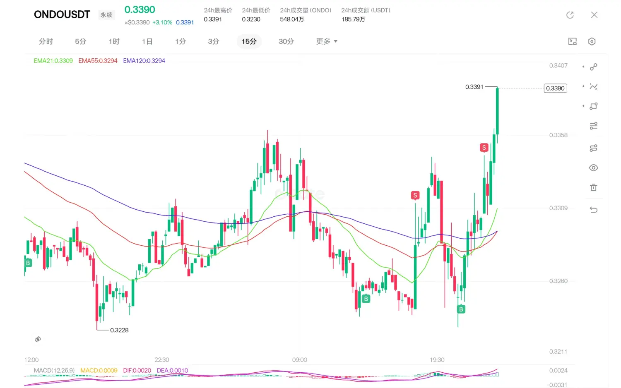This screenshot has width=621, height=388.
Task: Undo the last drawing with the arrow icon
Action: coord(593,210)
